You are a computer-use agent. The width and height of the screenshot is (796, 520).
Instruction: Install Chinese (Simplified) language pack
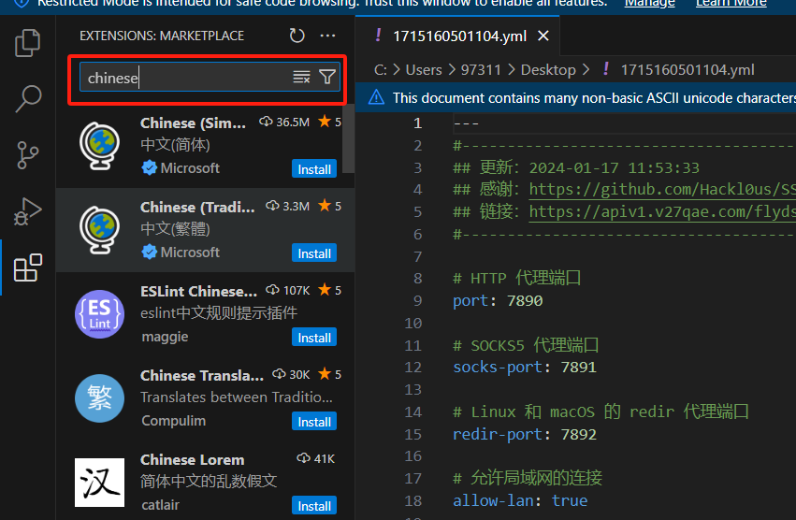click(x=313, y=169)
